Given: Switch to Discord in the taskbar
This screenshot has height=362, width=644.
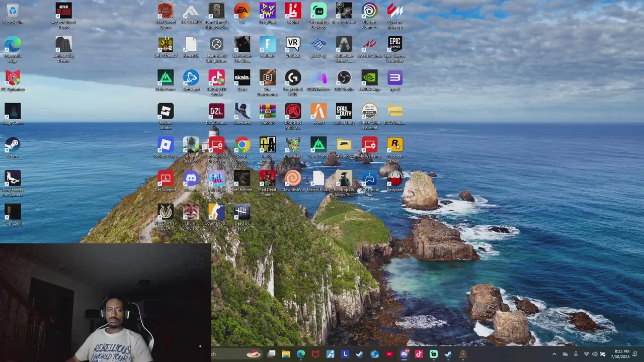Looking at the screenshot, I should point(404,354).
